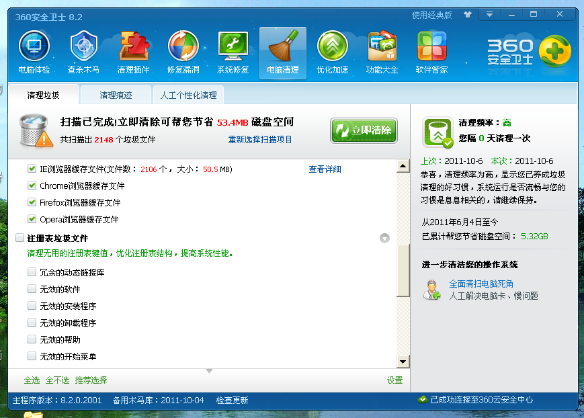Check 无效的帮助 checkbox
This screenshot has height=418, width=584.
(x=32, y=339)
